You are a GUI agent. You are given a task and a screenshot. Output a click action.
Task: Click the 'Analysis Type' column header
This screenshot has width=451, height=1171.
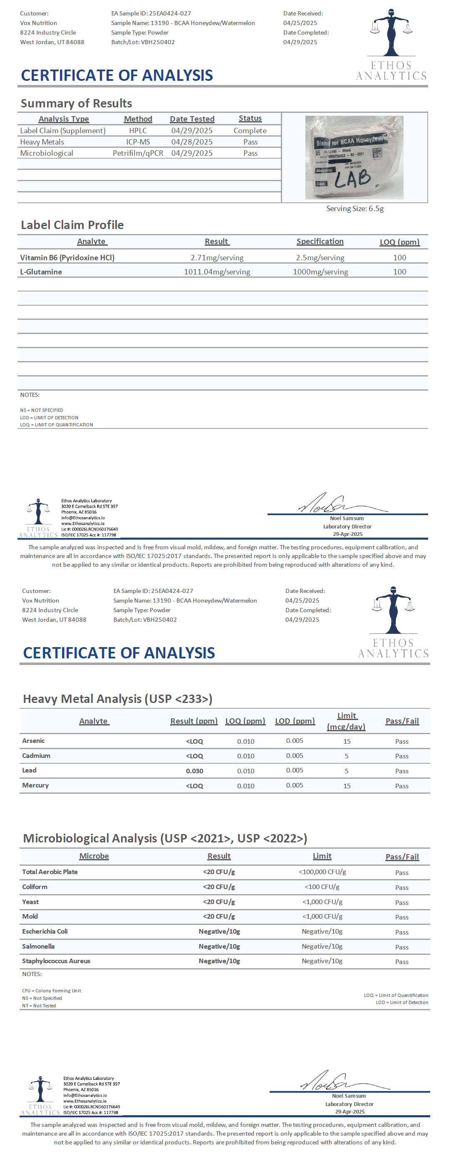click(x=64, y=119)
